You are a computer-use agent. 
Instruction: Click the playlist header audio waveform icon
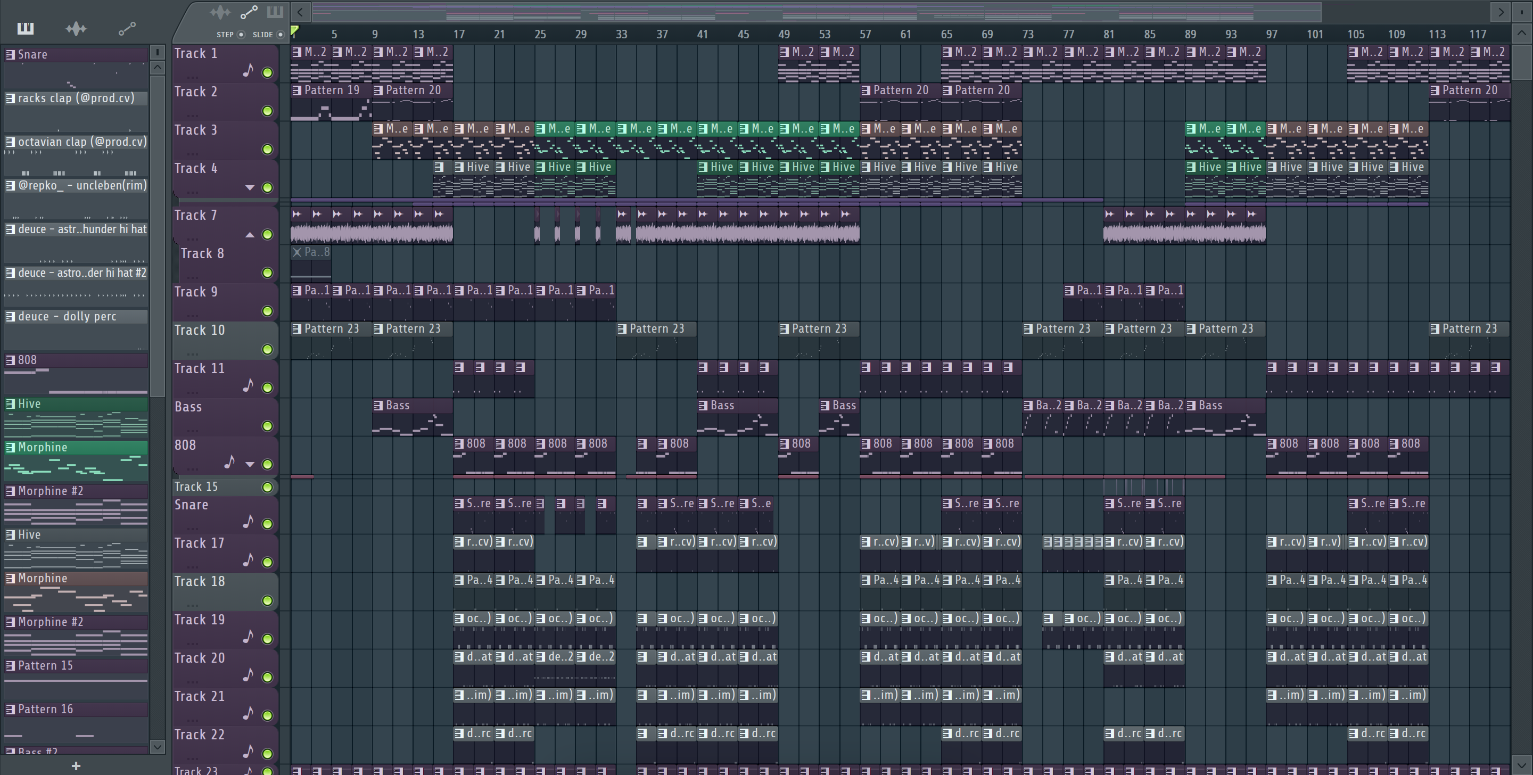220,12
